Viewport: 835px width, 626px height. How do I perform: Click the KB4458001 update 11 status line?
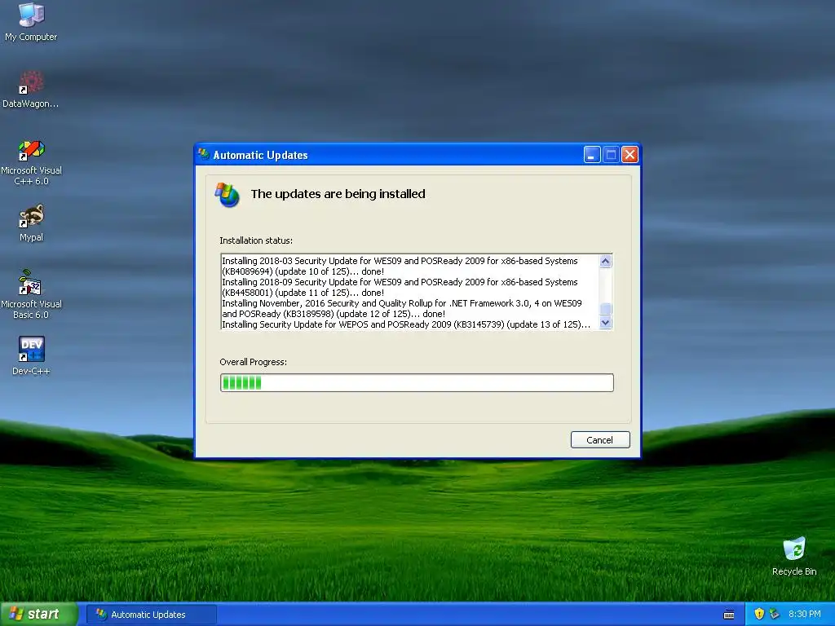click(400, 288)
